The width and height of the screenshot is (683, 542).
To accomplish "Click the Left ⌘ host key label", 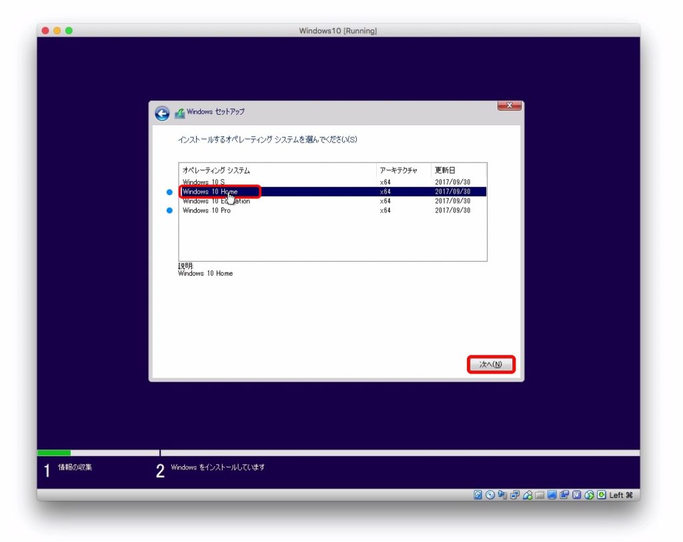I will 621,495.
